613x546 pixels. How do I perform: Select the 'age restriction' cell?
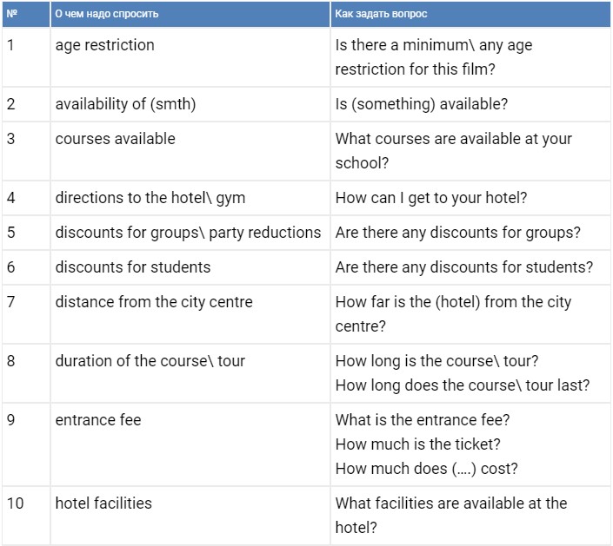coord(190,57)
